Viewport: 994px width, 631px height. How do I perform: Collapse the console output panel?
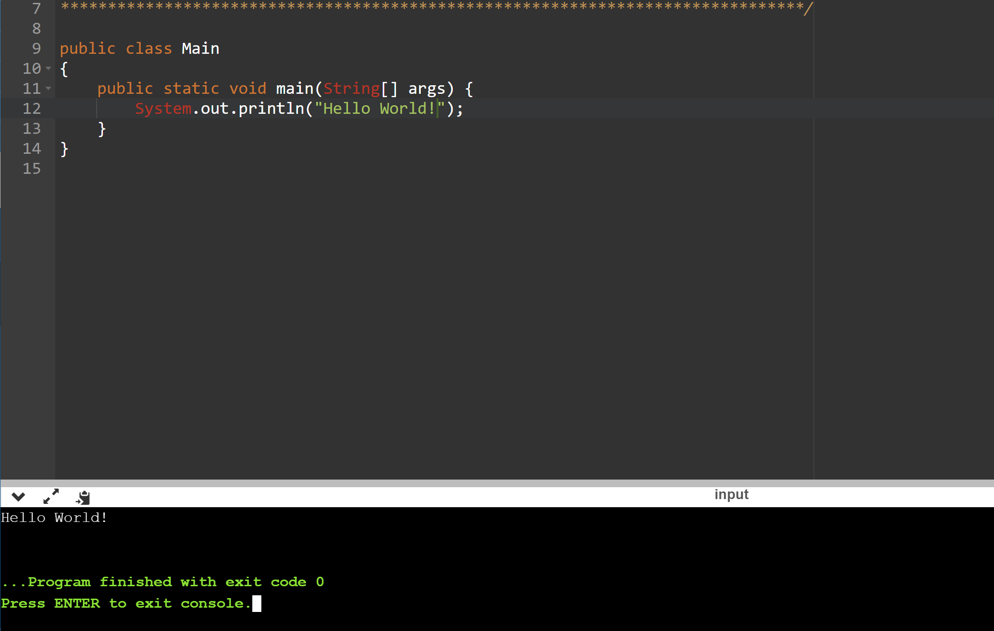18,497
